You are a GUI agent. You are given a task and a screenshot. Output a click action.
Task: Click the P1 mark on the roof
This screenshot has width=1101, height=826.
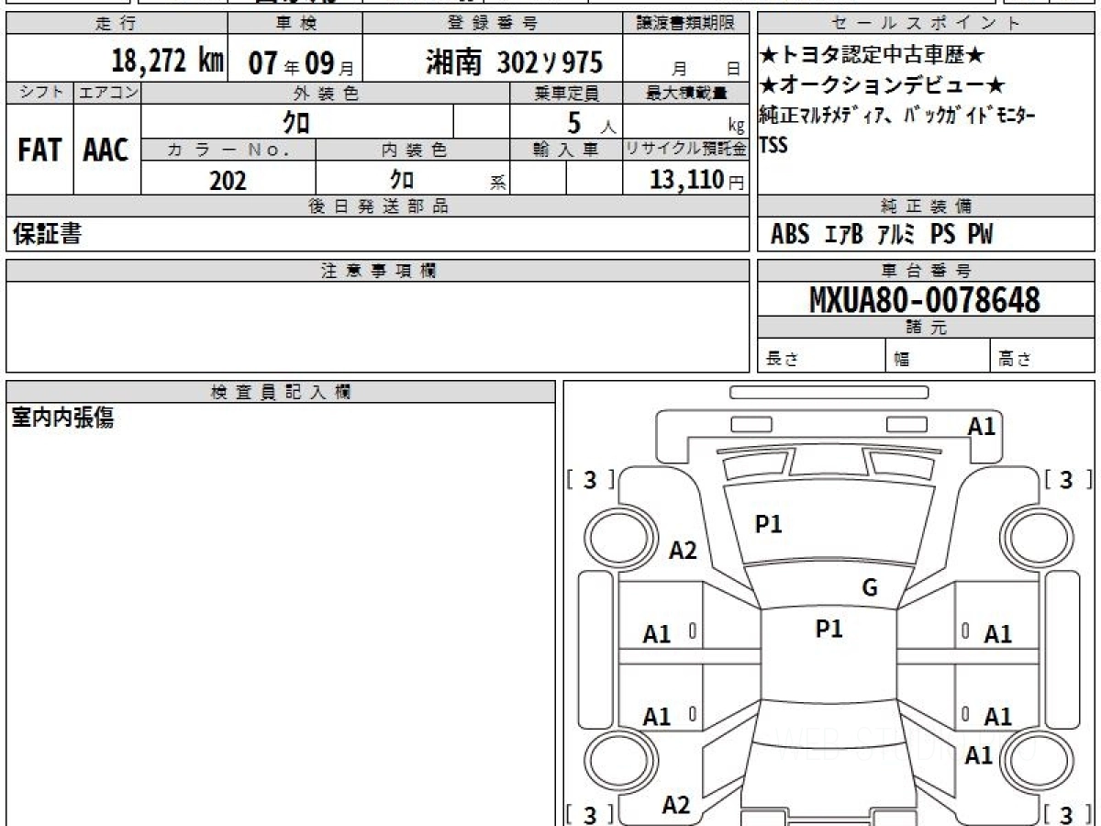(x=829, y=629)
